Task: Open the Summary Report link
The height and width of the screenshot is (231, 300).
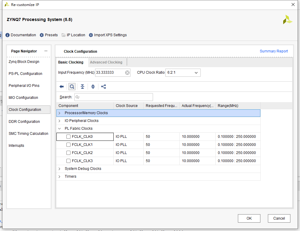Action: tap(274, 51)
